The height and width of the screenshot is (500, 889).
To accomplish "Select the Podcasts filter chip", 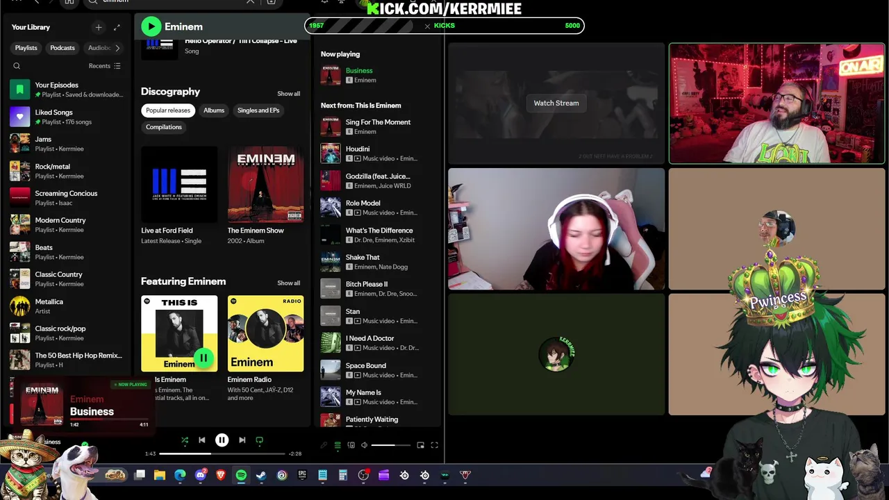I will pos(63,48).
